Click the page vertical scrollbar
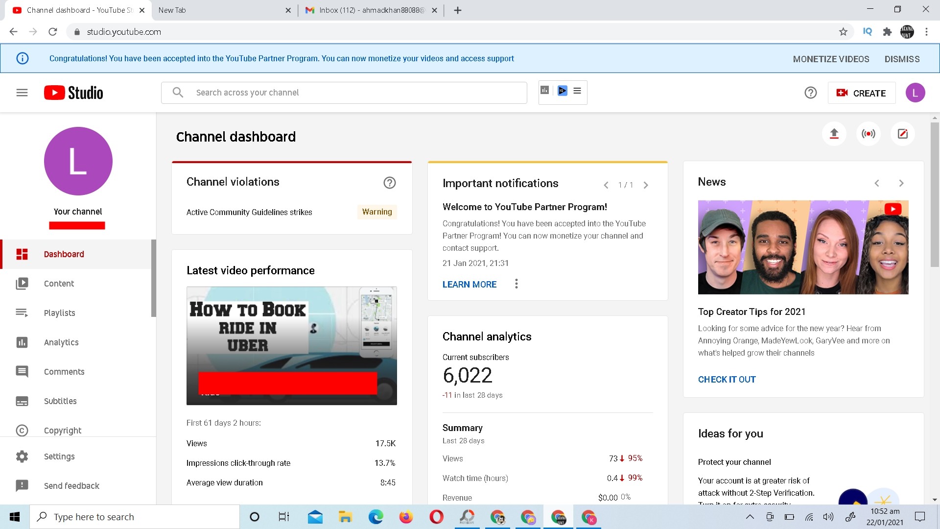 point(935,194)
